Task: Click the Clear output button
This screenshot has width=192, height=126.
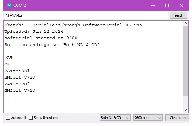Action: [x=179, y=118]
